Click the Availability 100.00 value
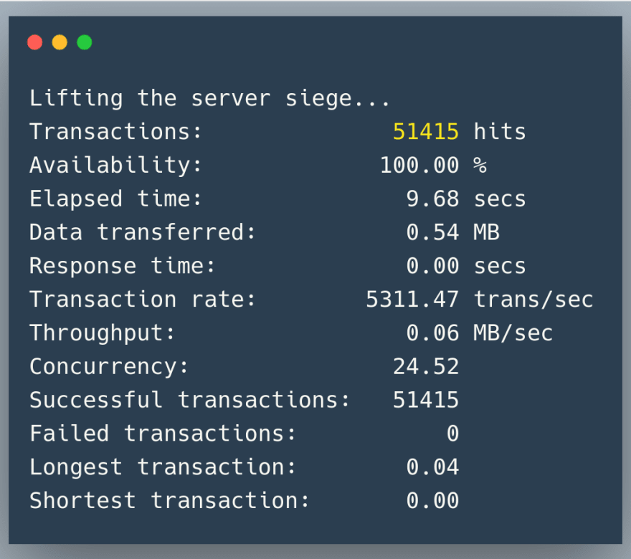The image size is (631, 559). coord(419,166)
